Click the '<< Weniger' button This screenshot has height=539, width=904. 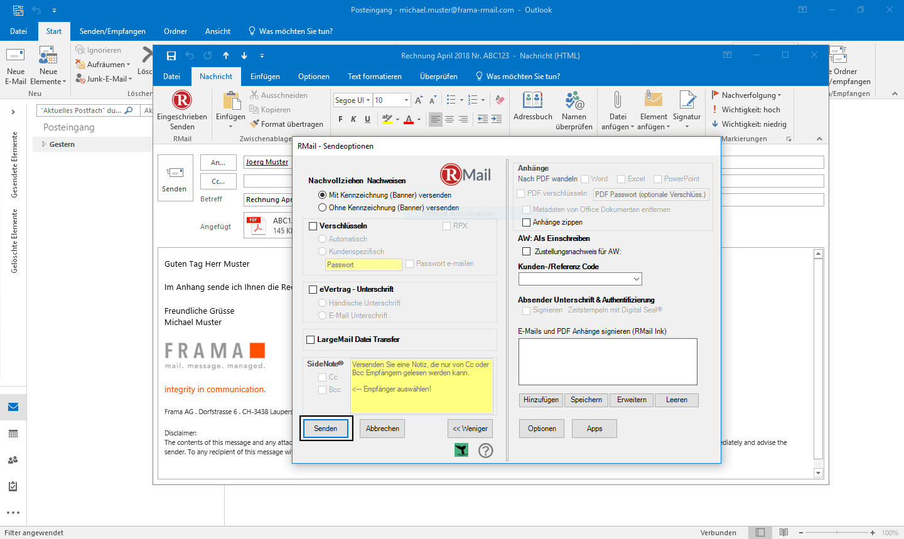tap(470, 429)
